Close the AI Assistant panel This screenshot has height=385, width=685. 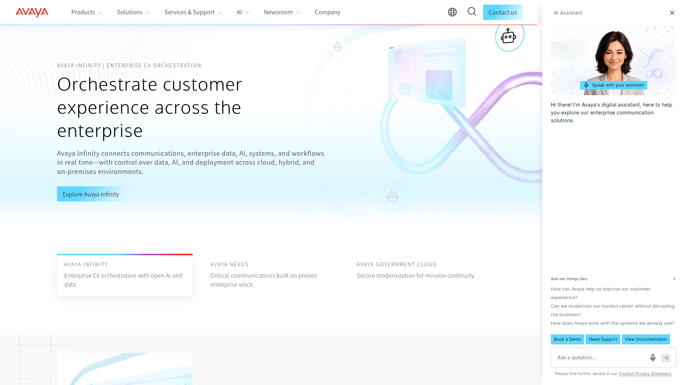pos(672,13)
